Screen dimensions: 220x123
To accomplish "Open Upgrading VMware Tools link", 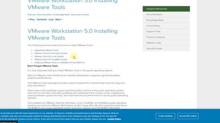I will (x=46, y=50).
